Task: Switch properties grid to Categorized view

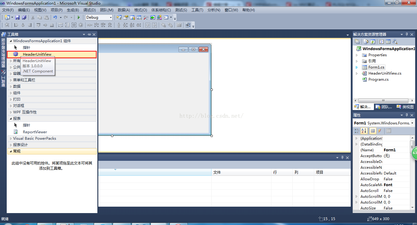Action: [357, 131]
